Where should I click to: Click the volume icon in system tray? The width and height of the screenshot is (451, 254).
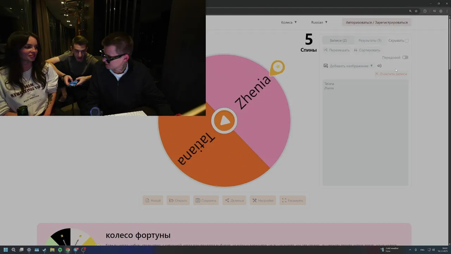coord(433,250)
